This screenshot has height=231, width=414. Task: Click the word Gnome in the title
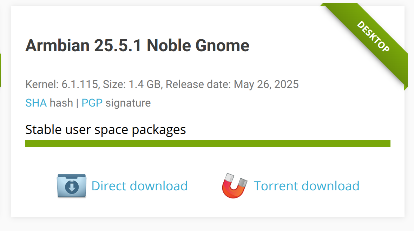point(222,45)
